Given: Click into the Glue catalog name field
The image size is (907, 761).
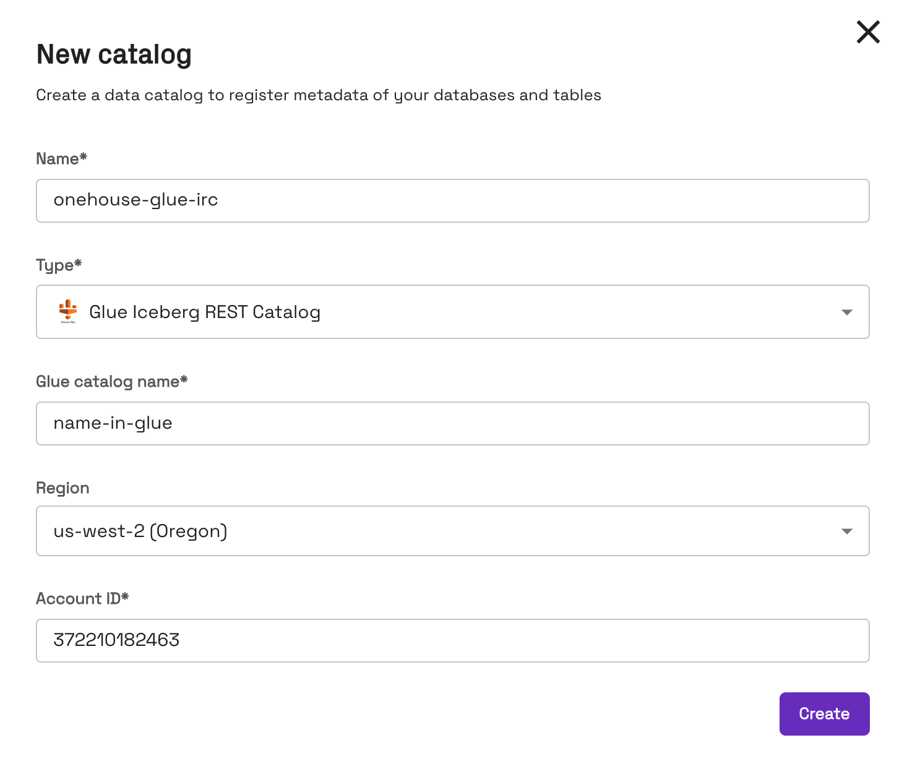Looking at the screenshot, I should [452, 424].
